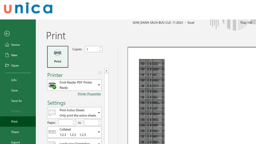Click the Collated pages icon
This screenshot has height=144, width=256.
point(52,132)
